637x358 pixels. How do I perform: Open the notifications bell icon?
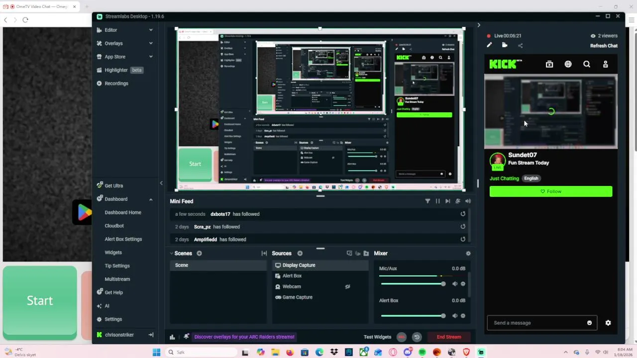point(186,337)
